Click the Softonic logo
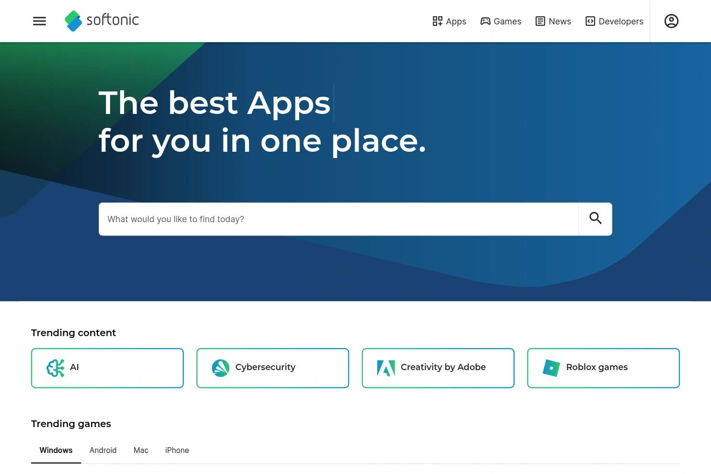The image size is (711, 474). 102,21
